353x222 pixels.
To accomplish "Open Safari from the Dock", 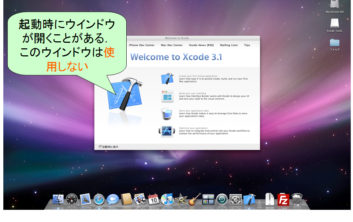I will pos(99,200).
